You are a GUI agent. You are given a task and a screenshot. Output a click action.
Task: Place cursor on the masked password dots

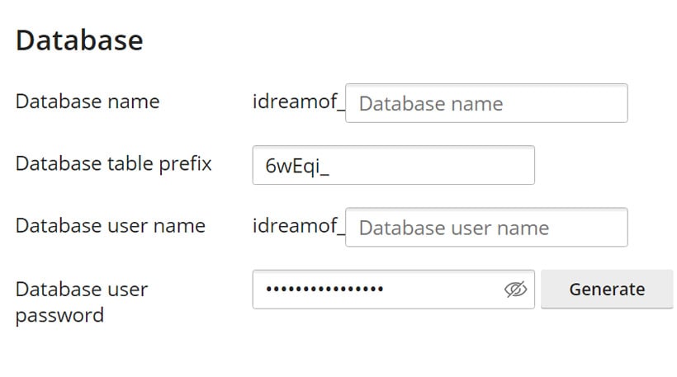point(324,289)
